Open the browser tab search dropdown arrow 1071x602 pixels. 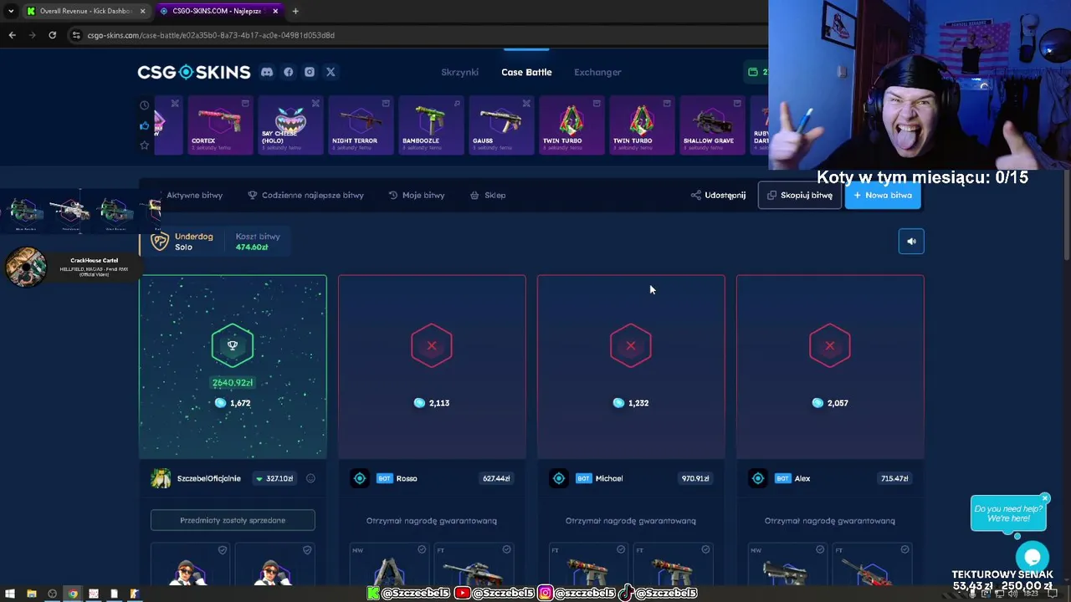10,11
